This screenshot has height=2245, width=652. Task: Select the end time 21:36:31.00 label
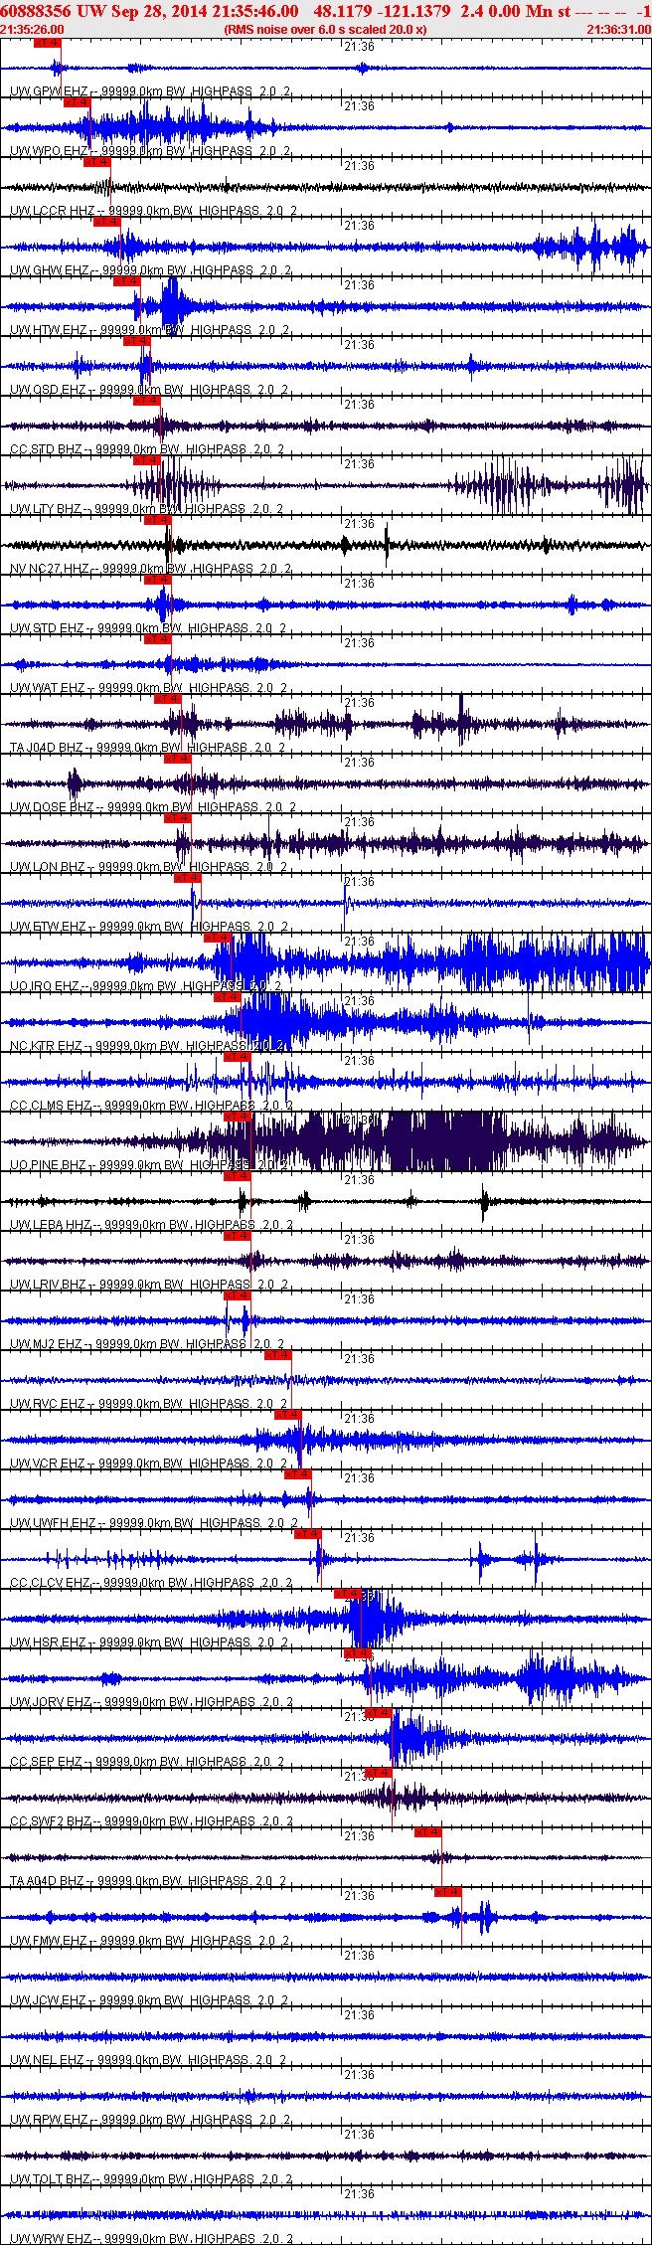(x=618, y=30)
